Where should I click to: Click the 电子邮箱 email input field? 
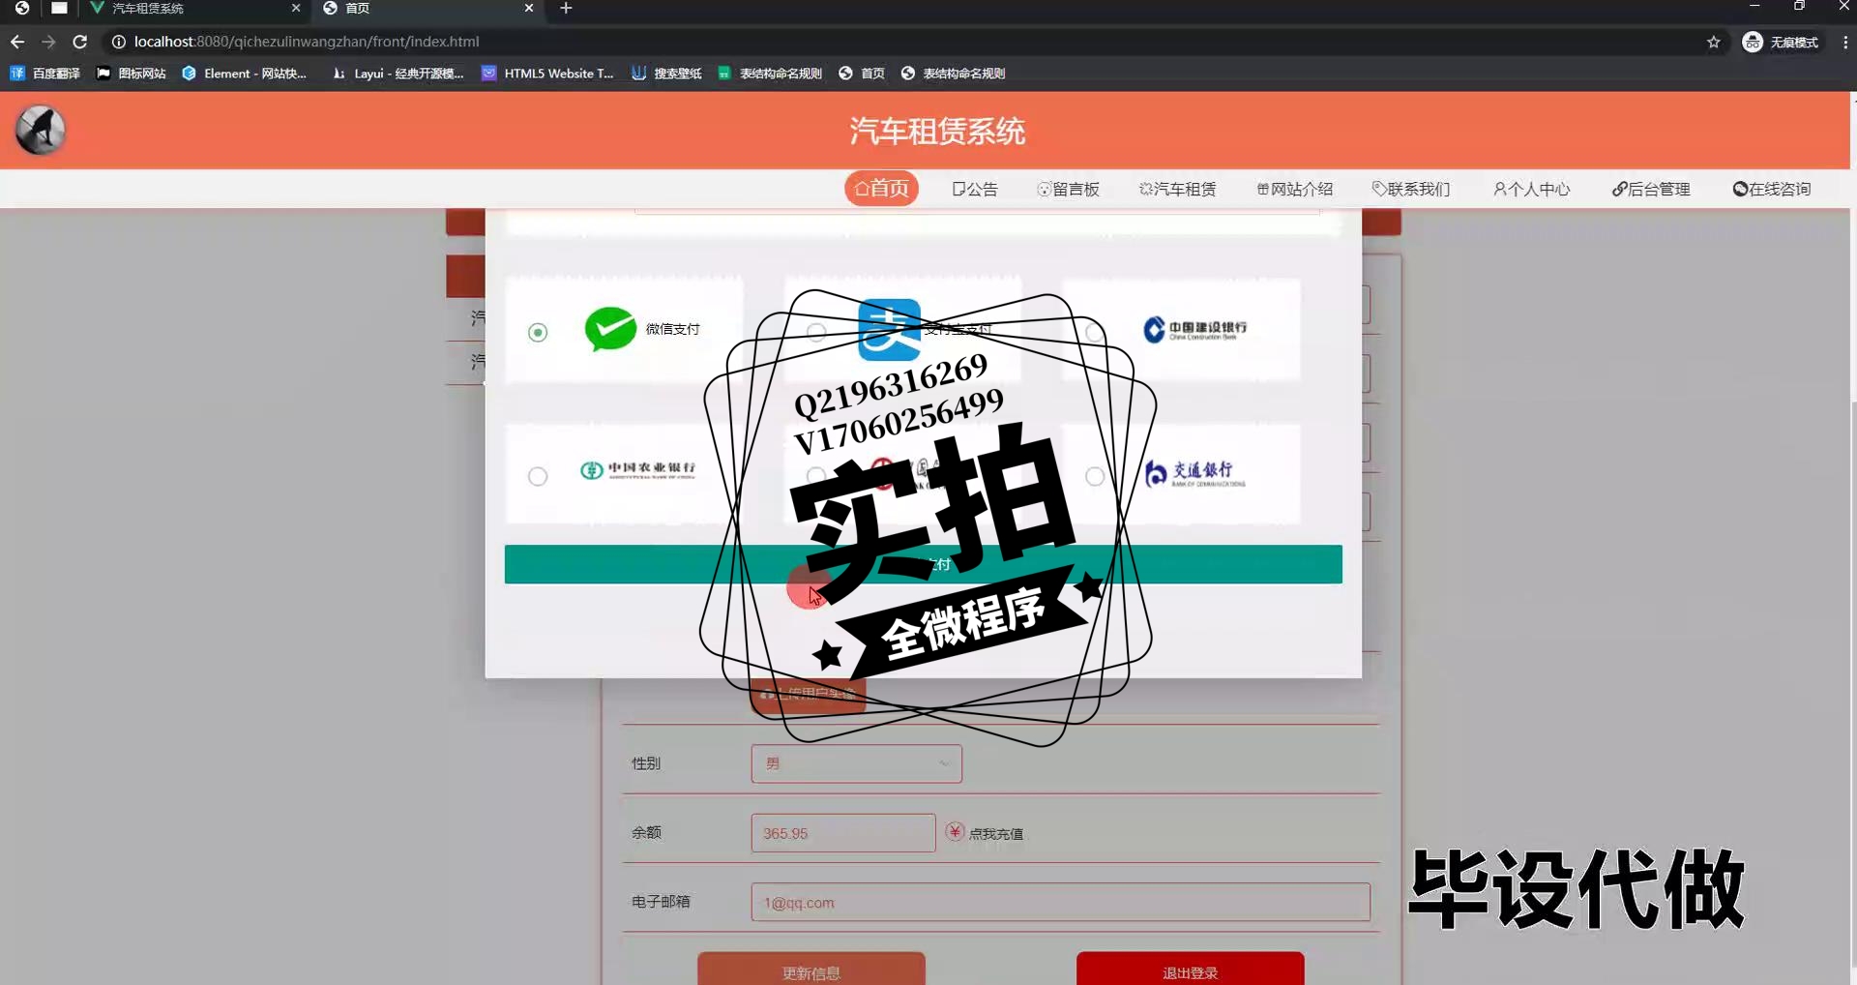pyautogui.click(x=1060, y=902)
